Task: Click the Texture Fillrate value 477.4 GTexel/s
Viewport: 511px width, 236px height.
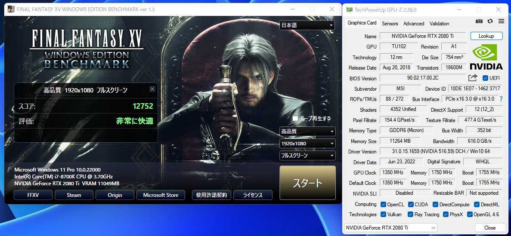Action: pyautogui.click(x=480, y=120)
